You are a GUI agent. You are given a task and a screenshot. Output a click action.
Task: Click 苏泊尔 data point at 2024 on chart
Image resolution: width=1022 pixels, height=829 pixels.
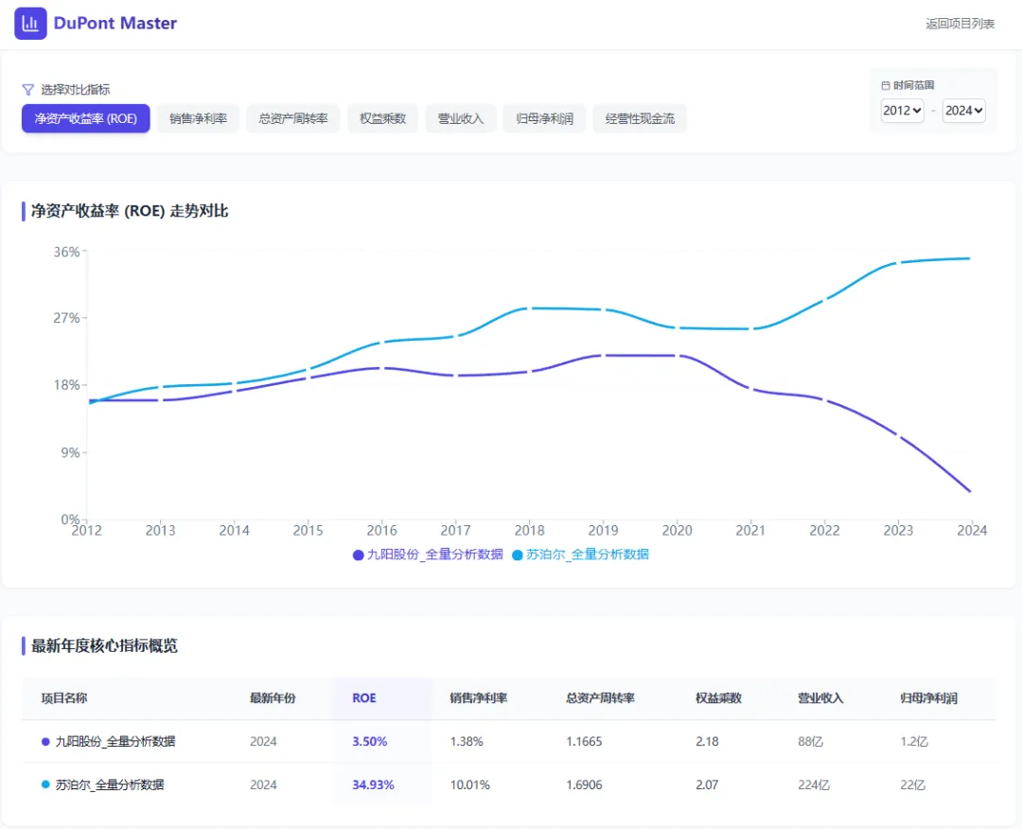click(x=969, y=258)
